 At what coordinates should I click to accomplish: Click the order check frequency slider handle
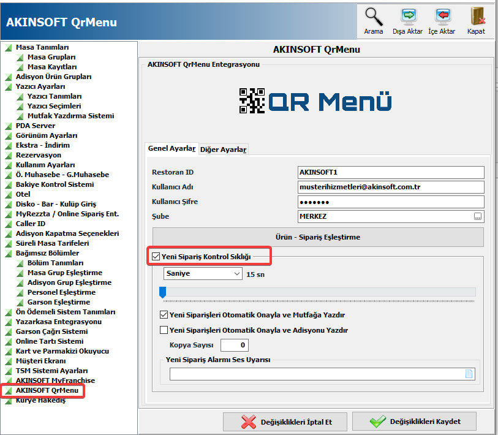coord(162,292)
